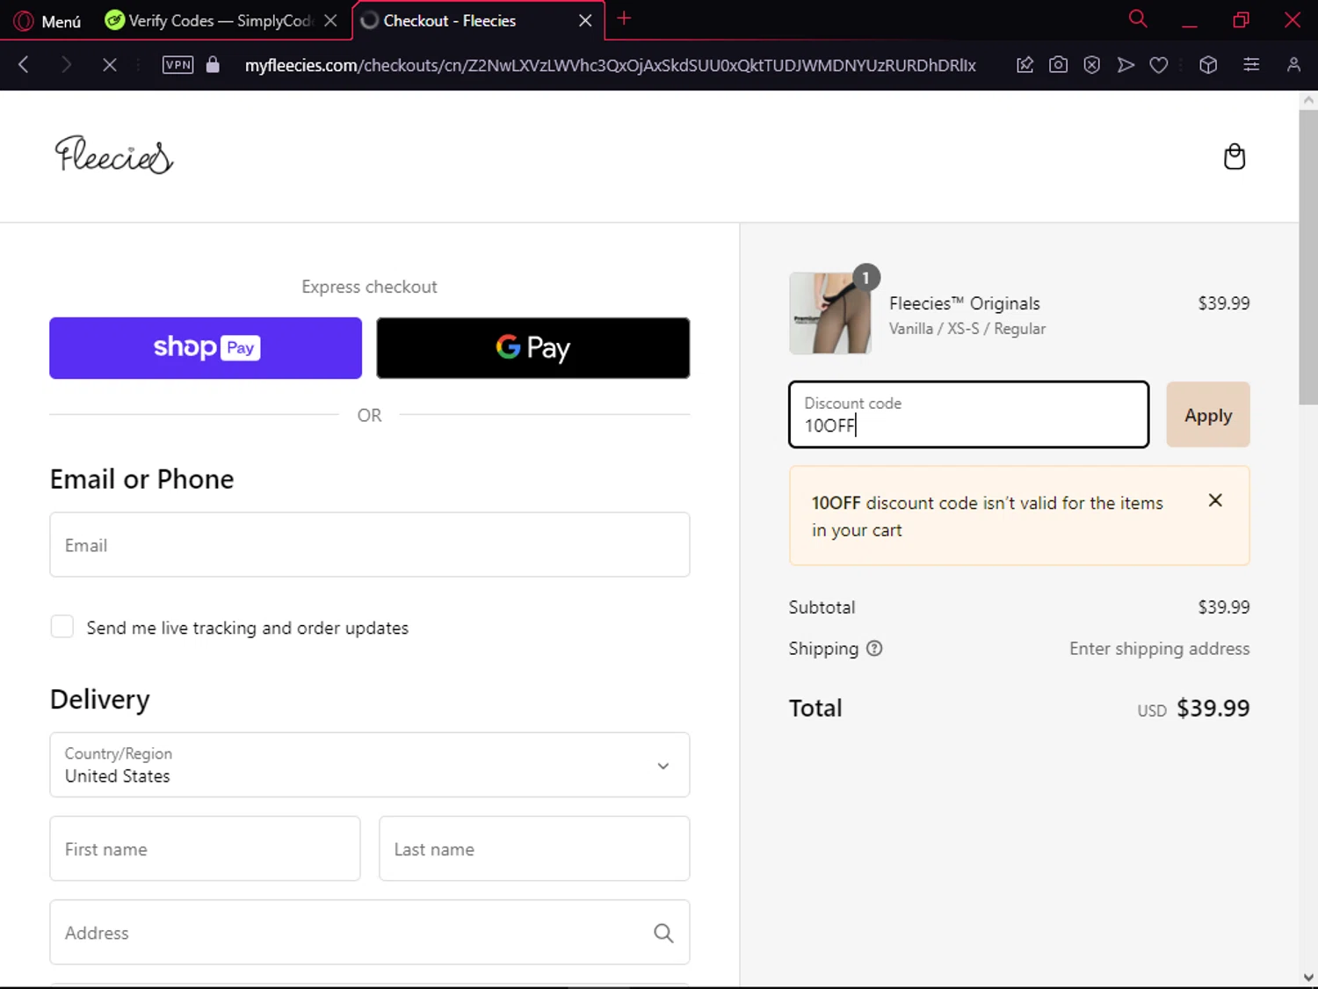Click the Express checkout label
The image size is (1318, 989).
click(369, 287)
